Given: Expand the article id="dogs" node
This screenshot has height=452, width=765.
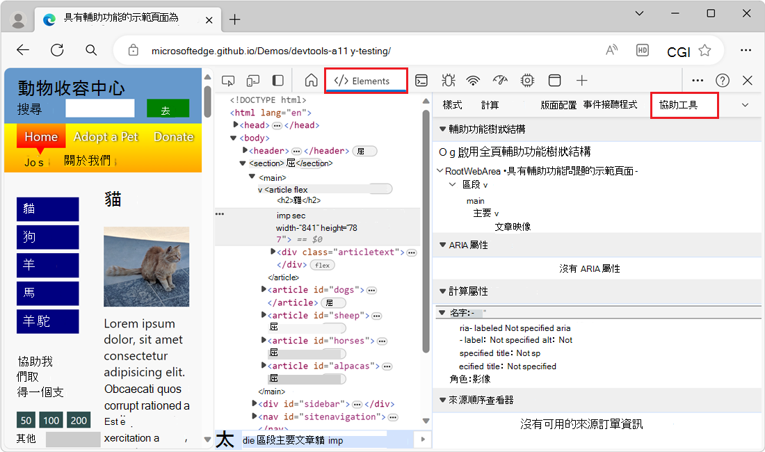Looking at the screenshot, I should (x=264, y=290).
